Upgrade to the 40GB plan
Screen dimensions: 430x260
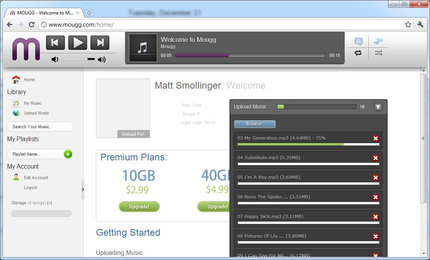[x=214, y=207]
